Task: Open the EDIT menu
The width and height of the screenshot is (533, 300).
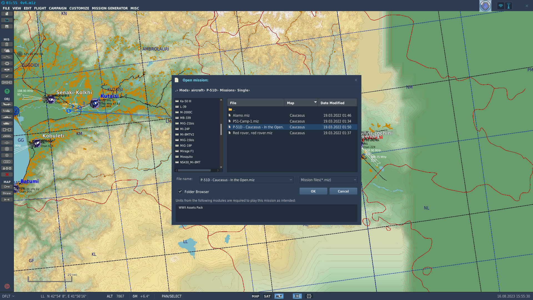Action: point(27,8)
